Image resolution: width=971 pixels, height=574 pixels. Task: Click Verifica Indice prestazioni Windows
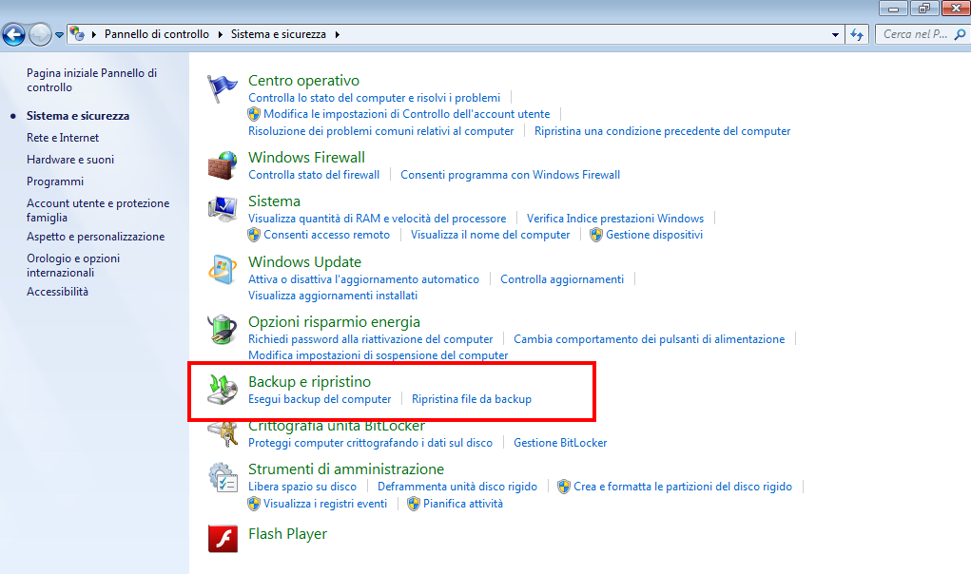615,219
